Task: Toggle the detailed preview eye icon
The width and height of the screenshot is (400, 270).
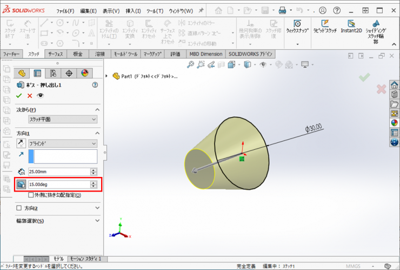Action: 40,96
